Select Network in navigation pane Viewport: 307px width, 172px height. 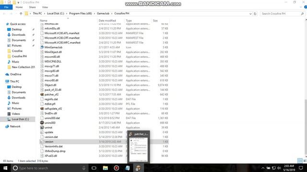click(x=15, y=126)
